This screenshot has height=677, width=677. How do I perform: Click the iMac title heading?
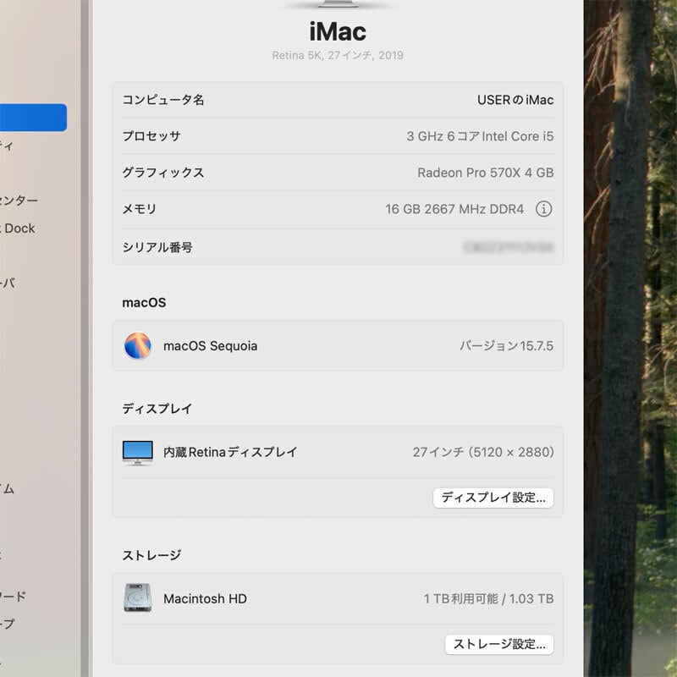(x=338, y=32)
